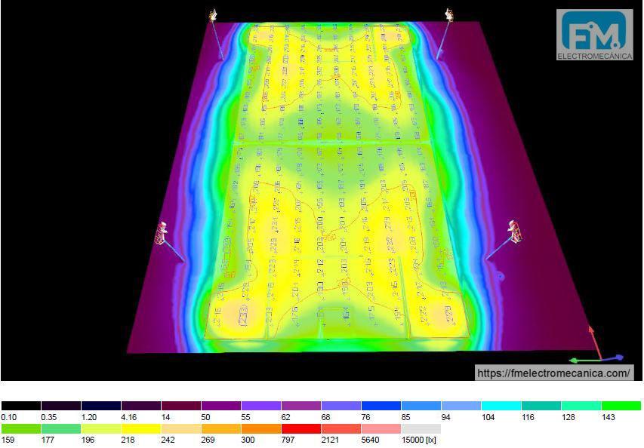Click the legend value "15000 [lx]"

pos(418,440)
